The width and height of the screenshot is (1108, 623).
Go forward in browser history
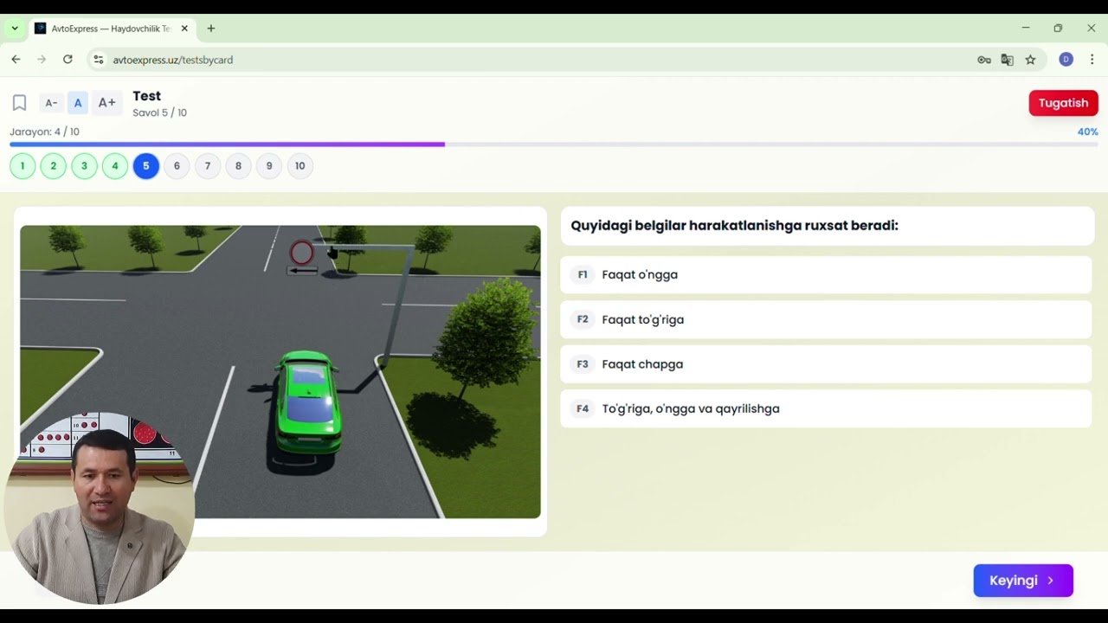coord(42,60)
